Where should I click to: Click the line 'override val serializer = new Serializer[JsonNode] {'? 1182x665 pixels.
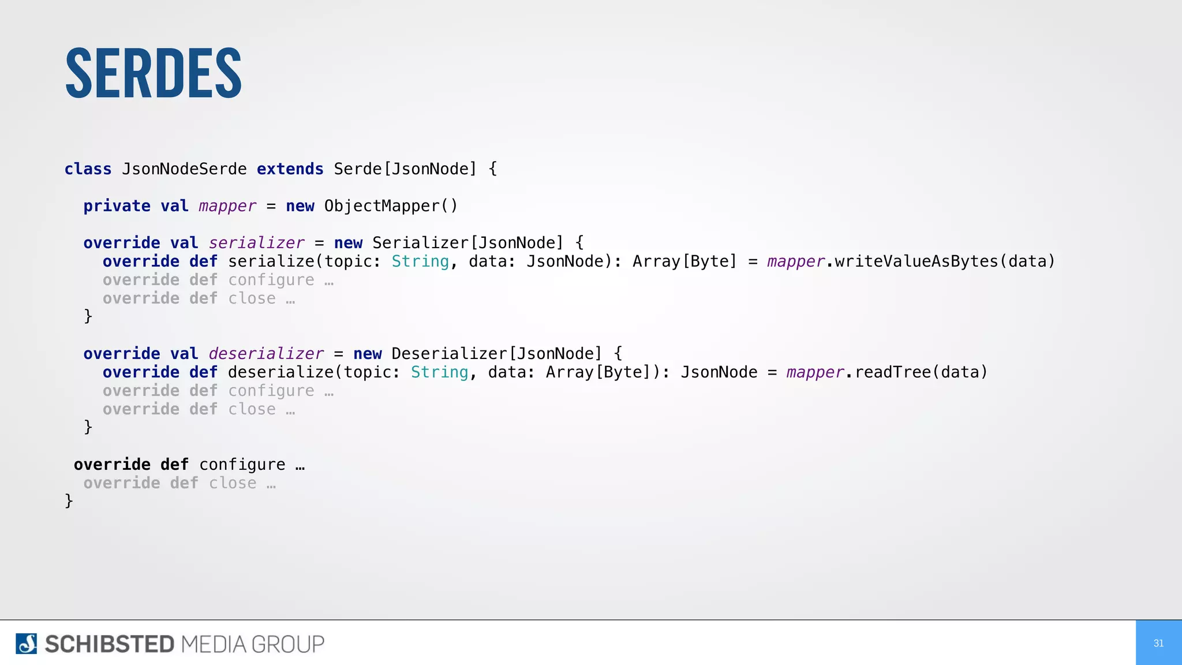[x=334, y=243]
